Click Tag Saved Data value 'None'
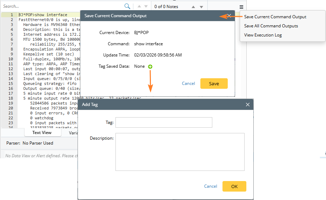 pos(139,66)
